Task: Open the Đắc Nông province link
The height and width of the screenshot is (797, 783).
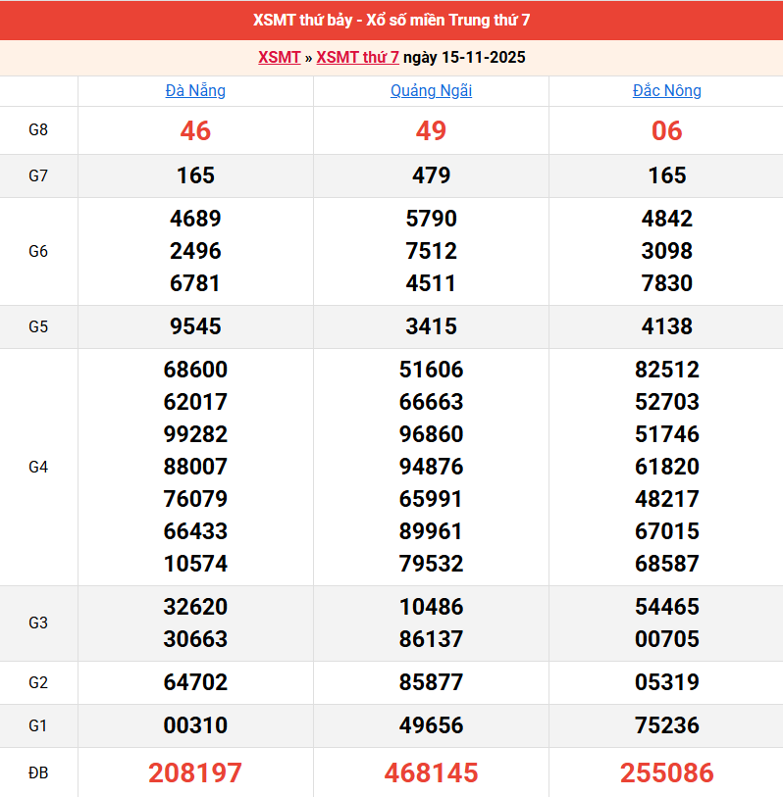Action: pos(666,90)
